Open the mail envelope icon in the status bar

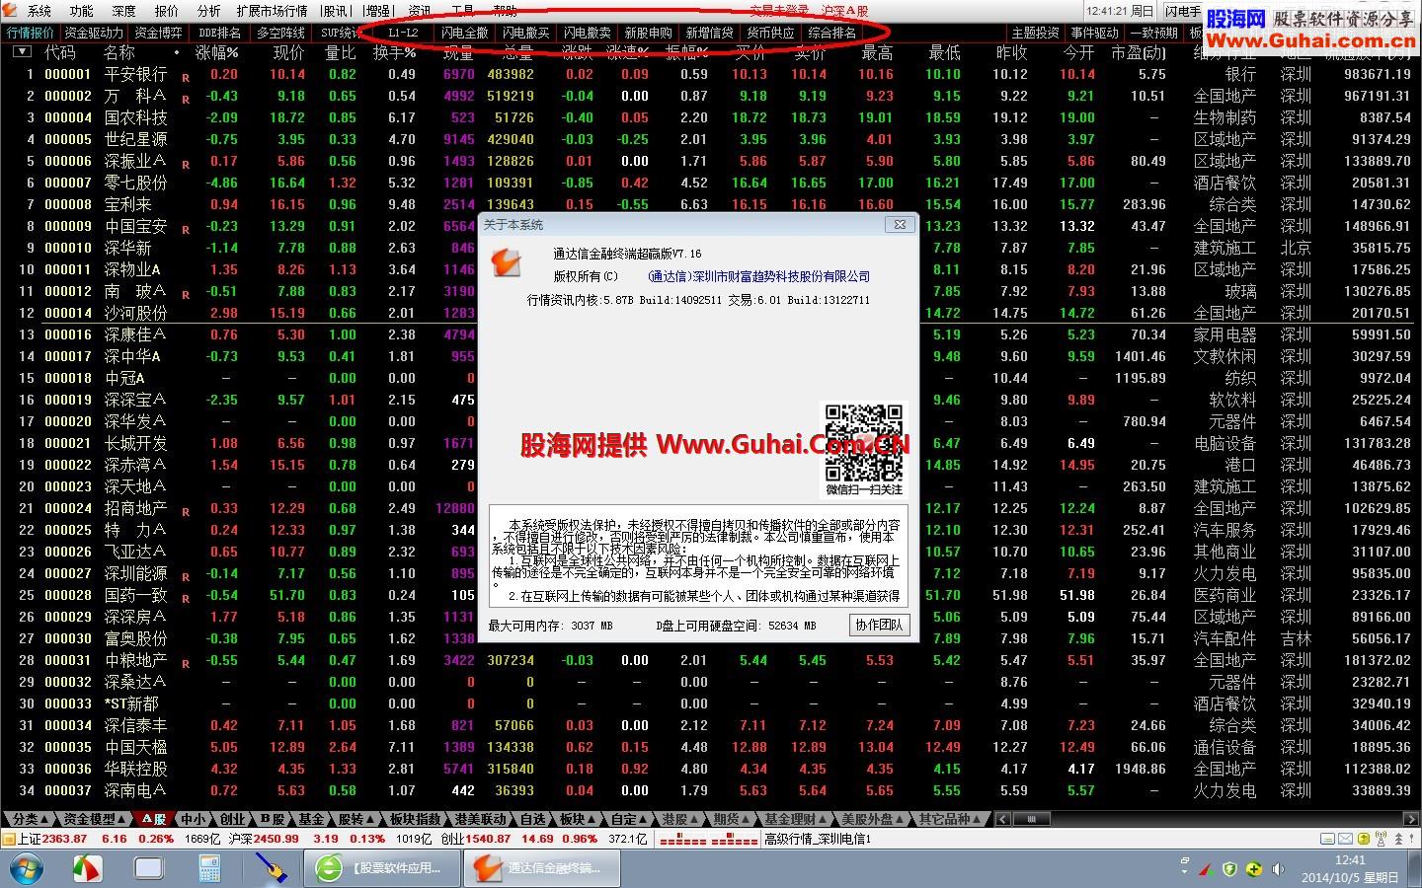[x=1345, y=839]
